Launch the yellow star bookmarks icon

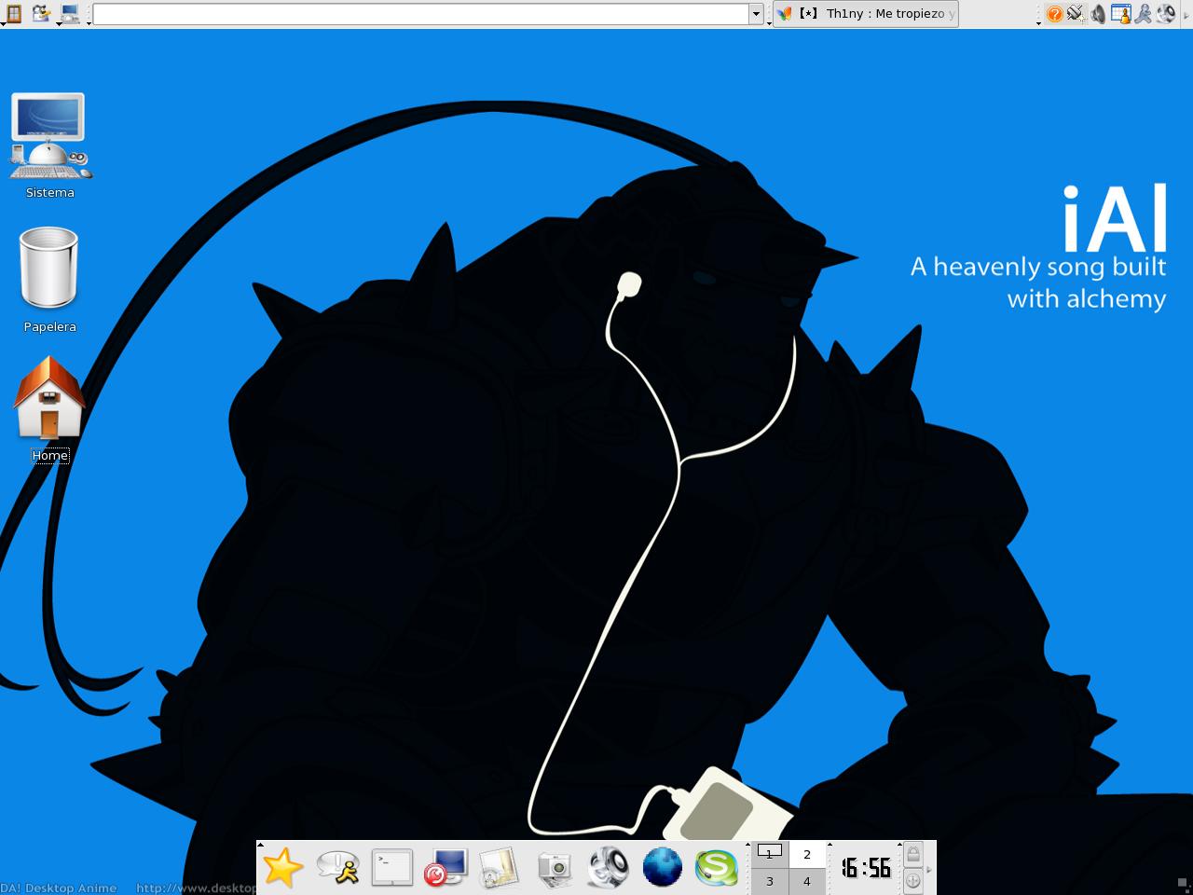point(282,868)
